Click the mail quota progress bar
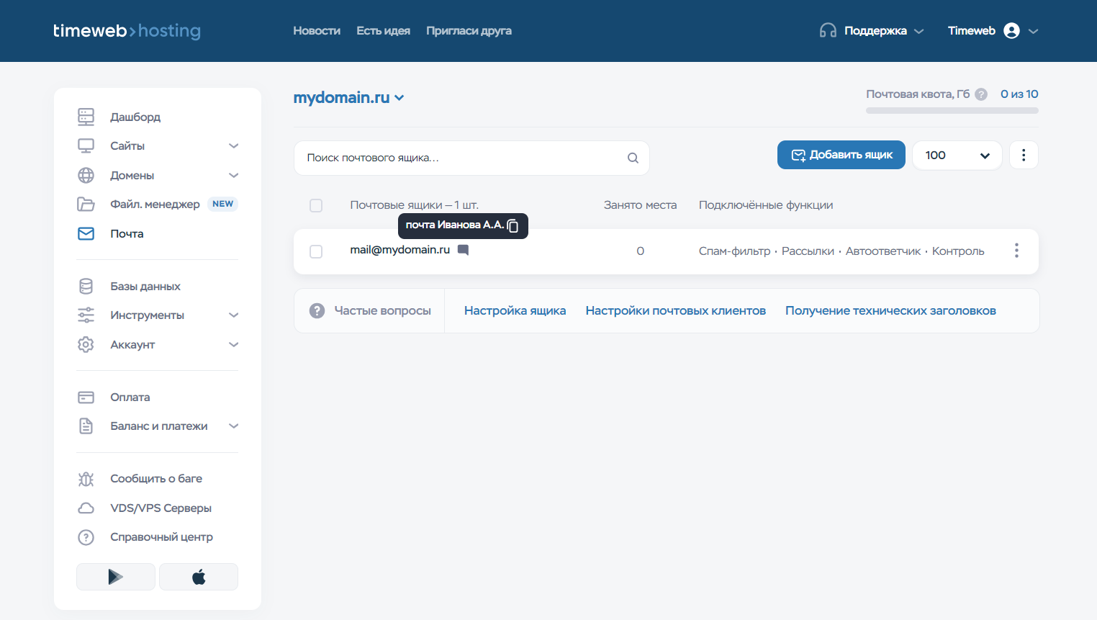 click(952, 111)
